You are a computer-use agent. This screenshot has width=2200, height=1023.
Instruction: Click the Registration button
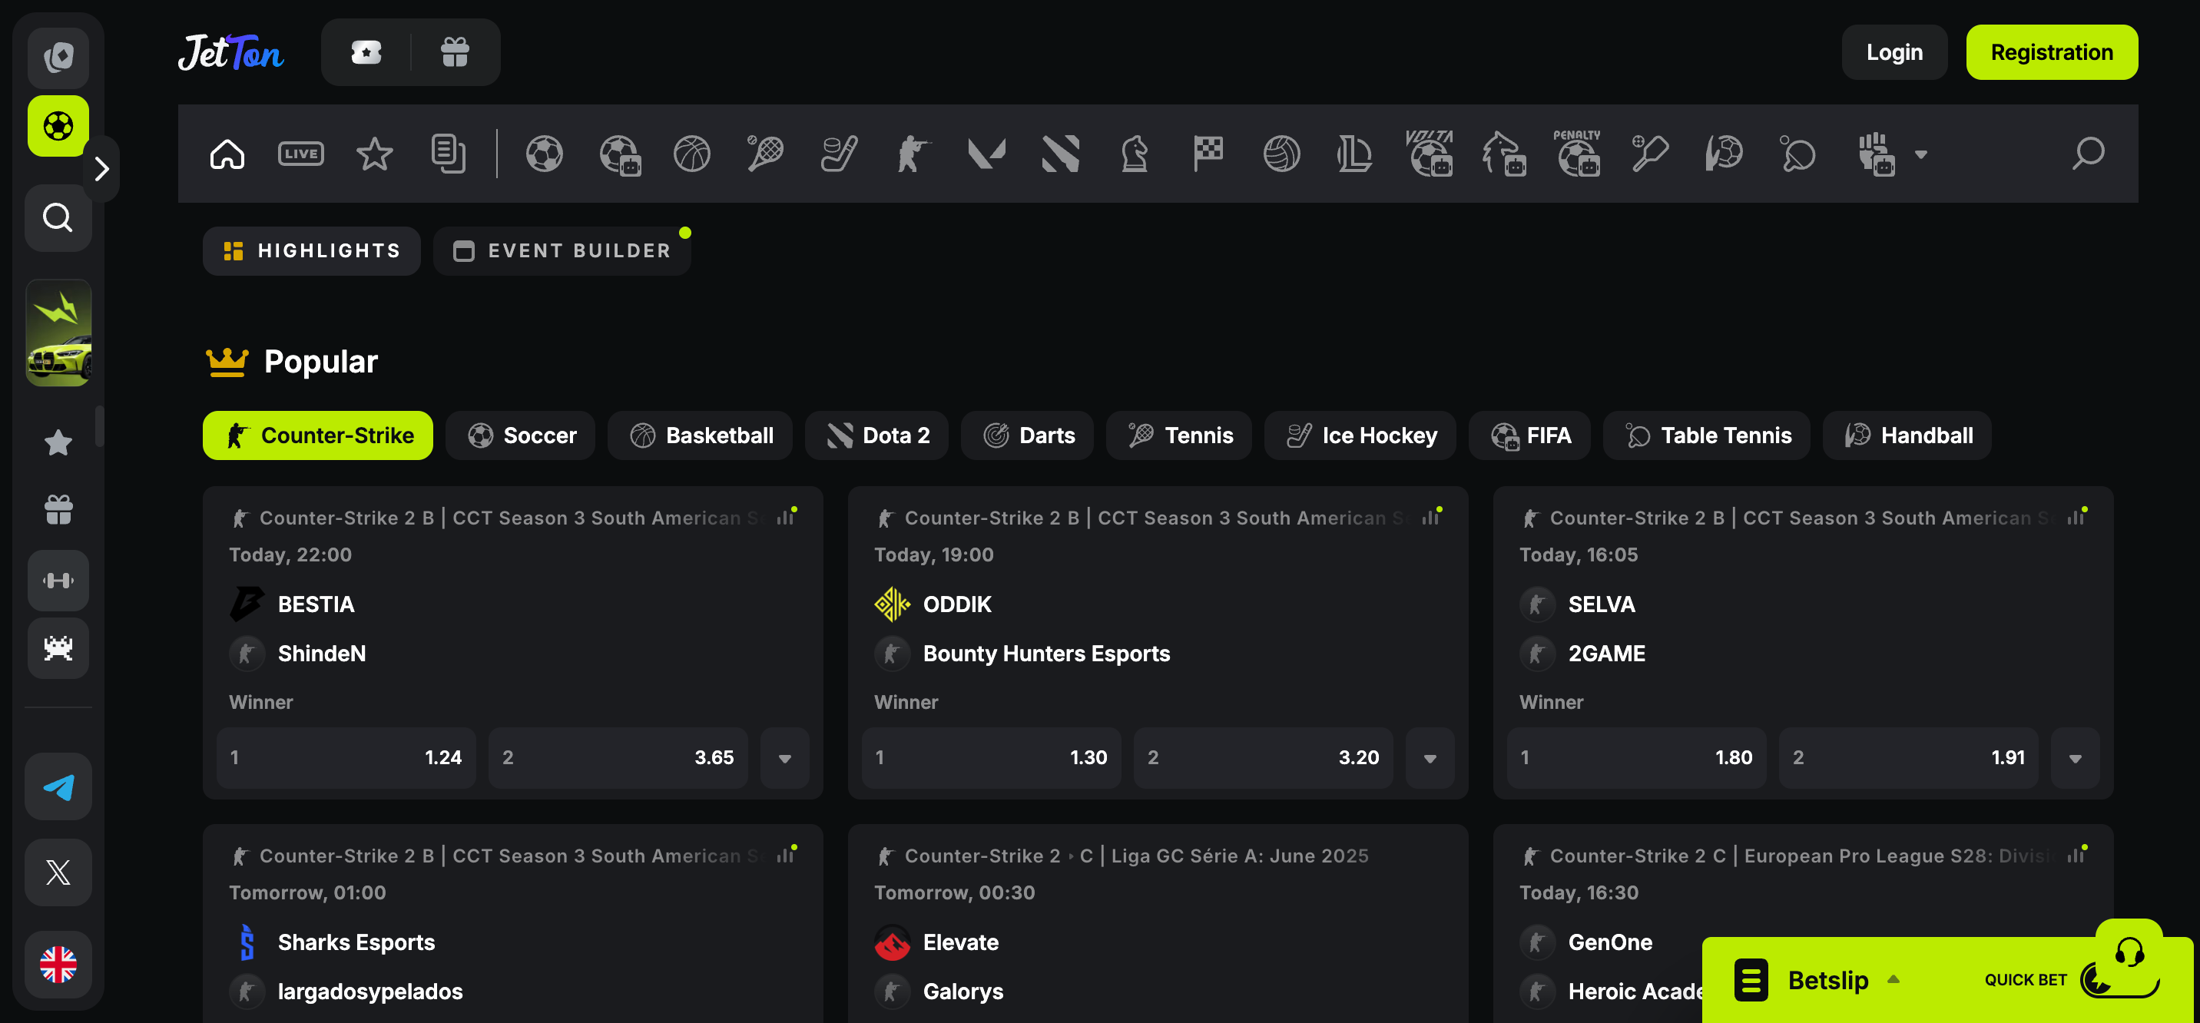2053,52
